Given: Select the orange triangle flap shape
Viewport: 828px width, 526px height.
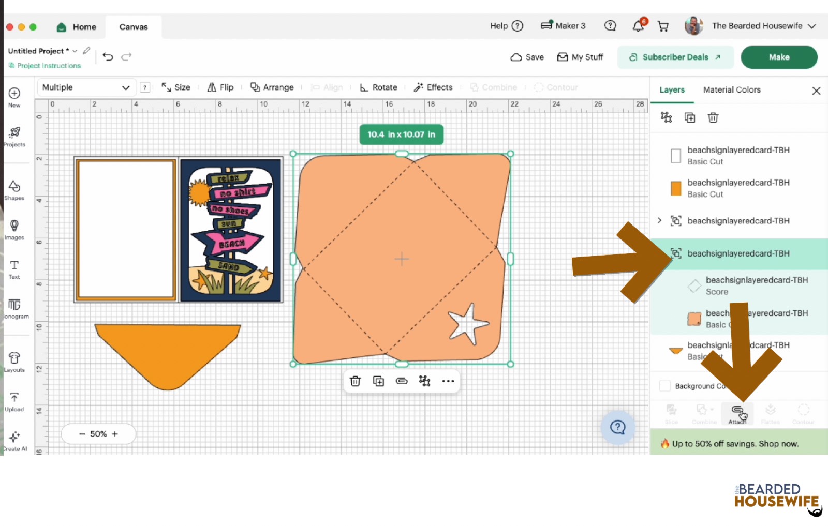Looking at the screenshot, I should tap(168, 357).
